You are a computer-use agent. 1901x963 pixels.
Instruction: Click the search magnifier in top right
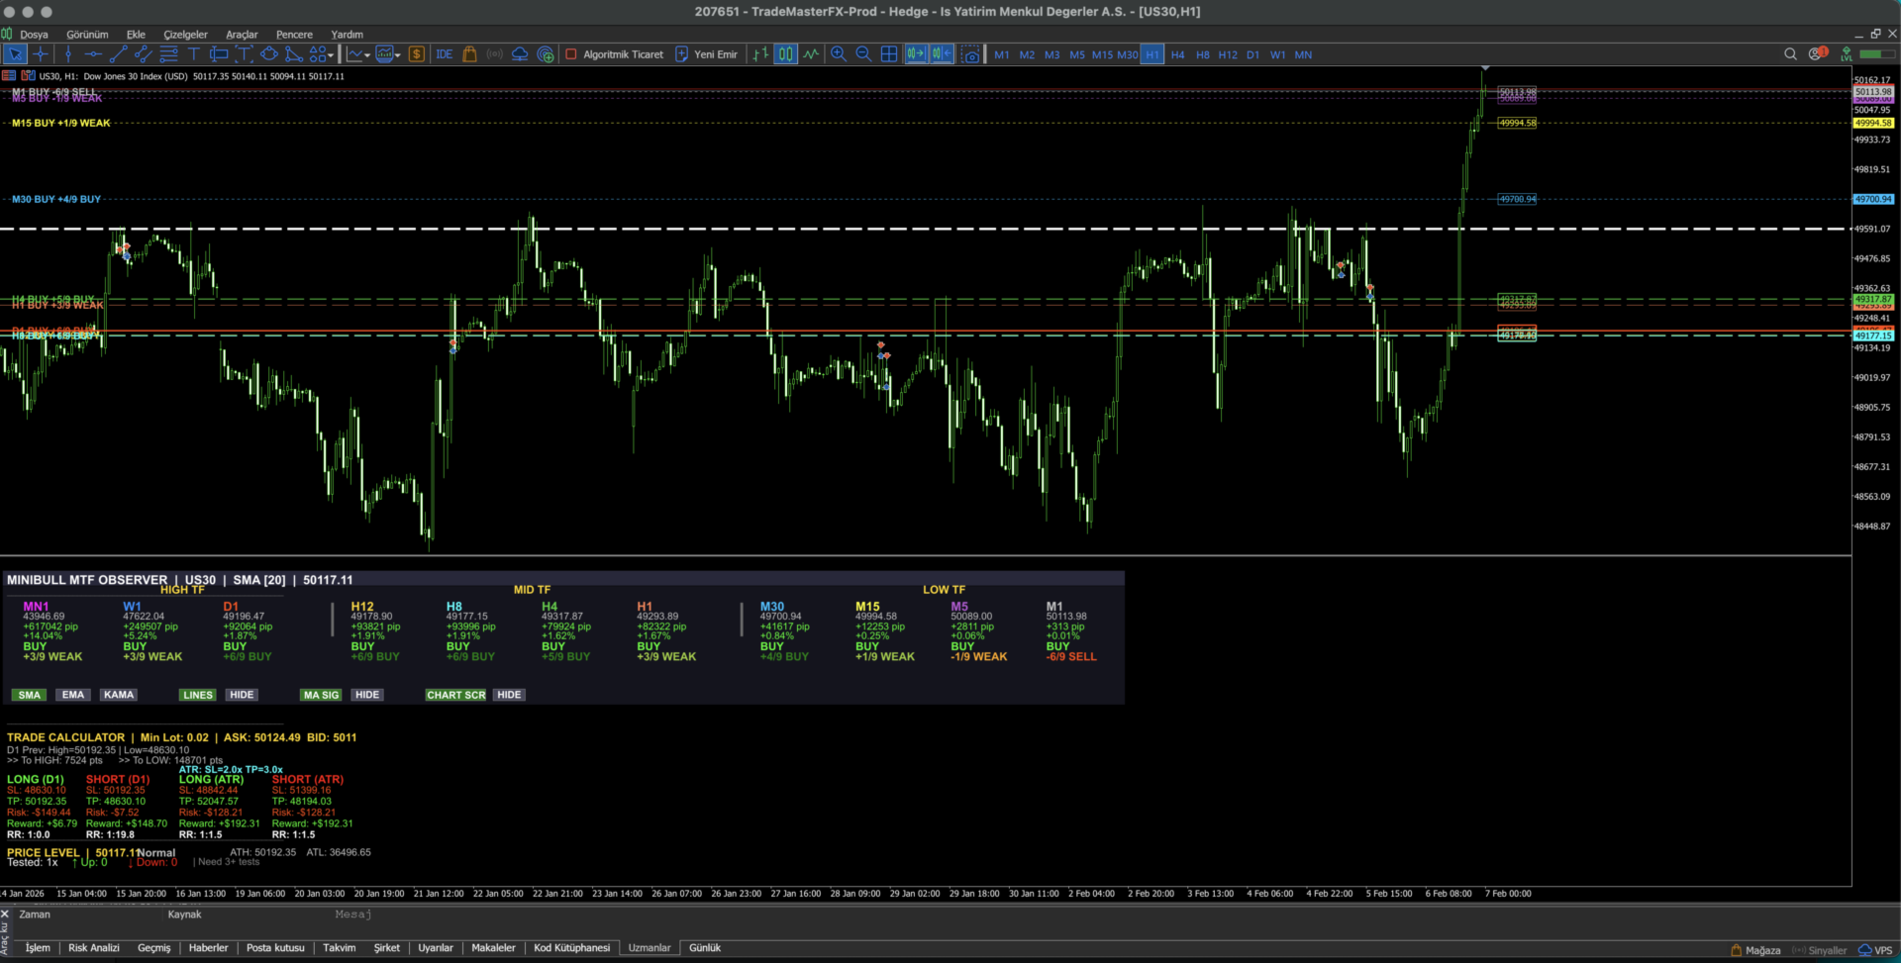1790,54
